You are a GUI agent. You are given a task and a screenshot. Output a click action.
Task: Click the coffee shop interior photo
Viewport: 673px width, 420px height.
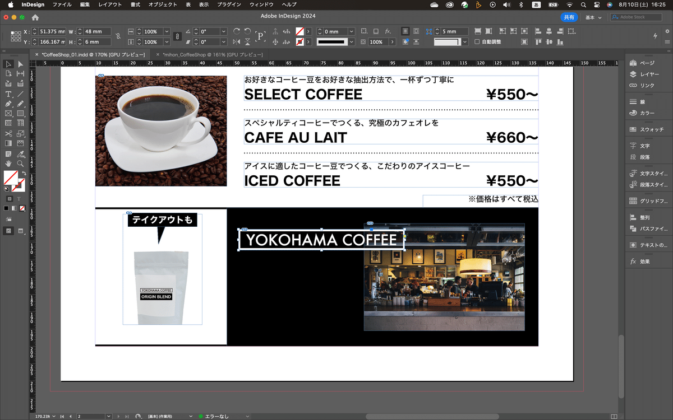tap(444, 277)
